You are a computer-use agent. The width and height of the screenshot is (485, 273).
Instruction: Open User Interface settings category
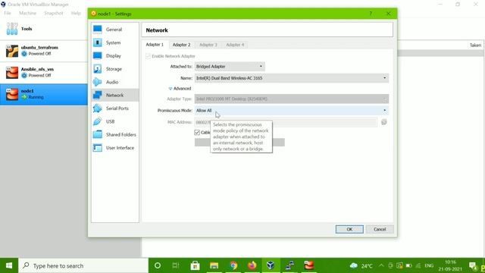(x=114, y=148)
